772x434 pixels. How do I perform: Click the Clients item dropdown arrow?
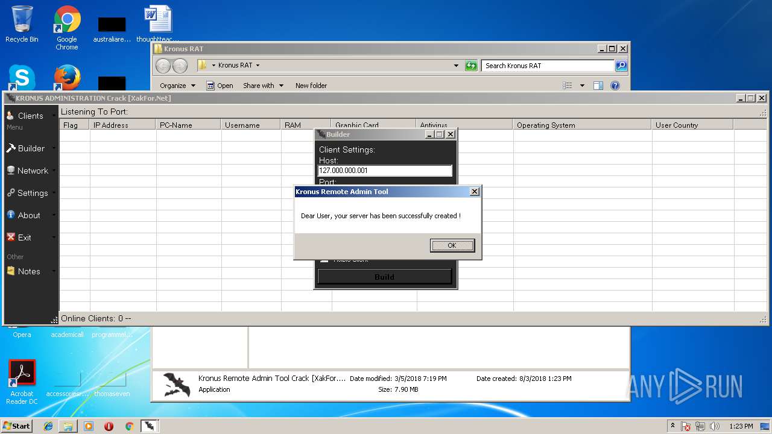click(x=54, y=116)
